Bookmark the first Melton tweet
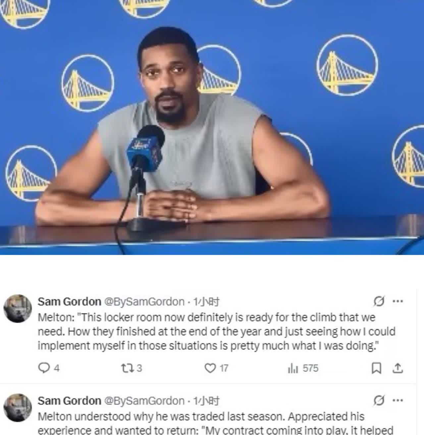 click(376, 368)
